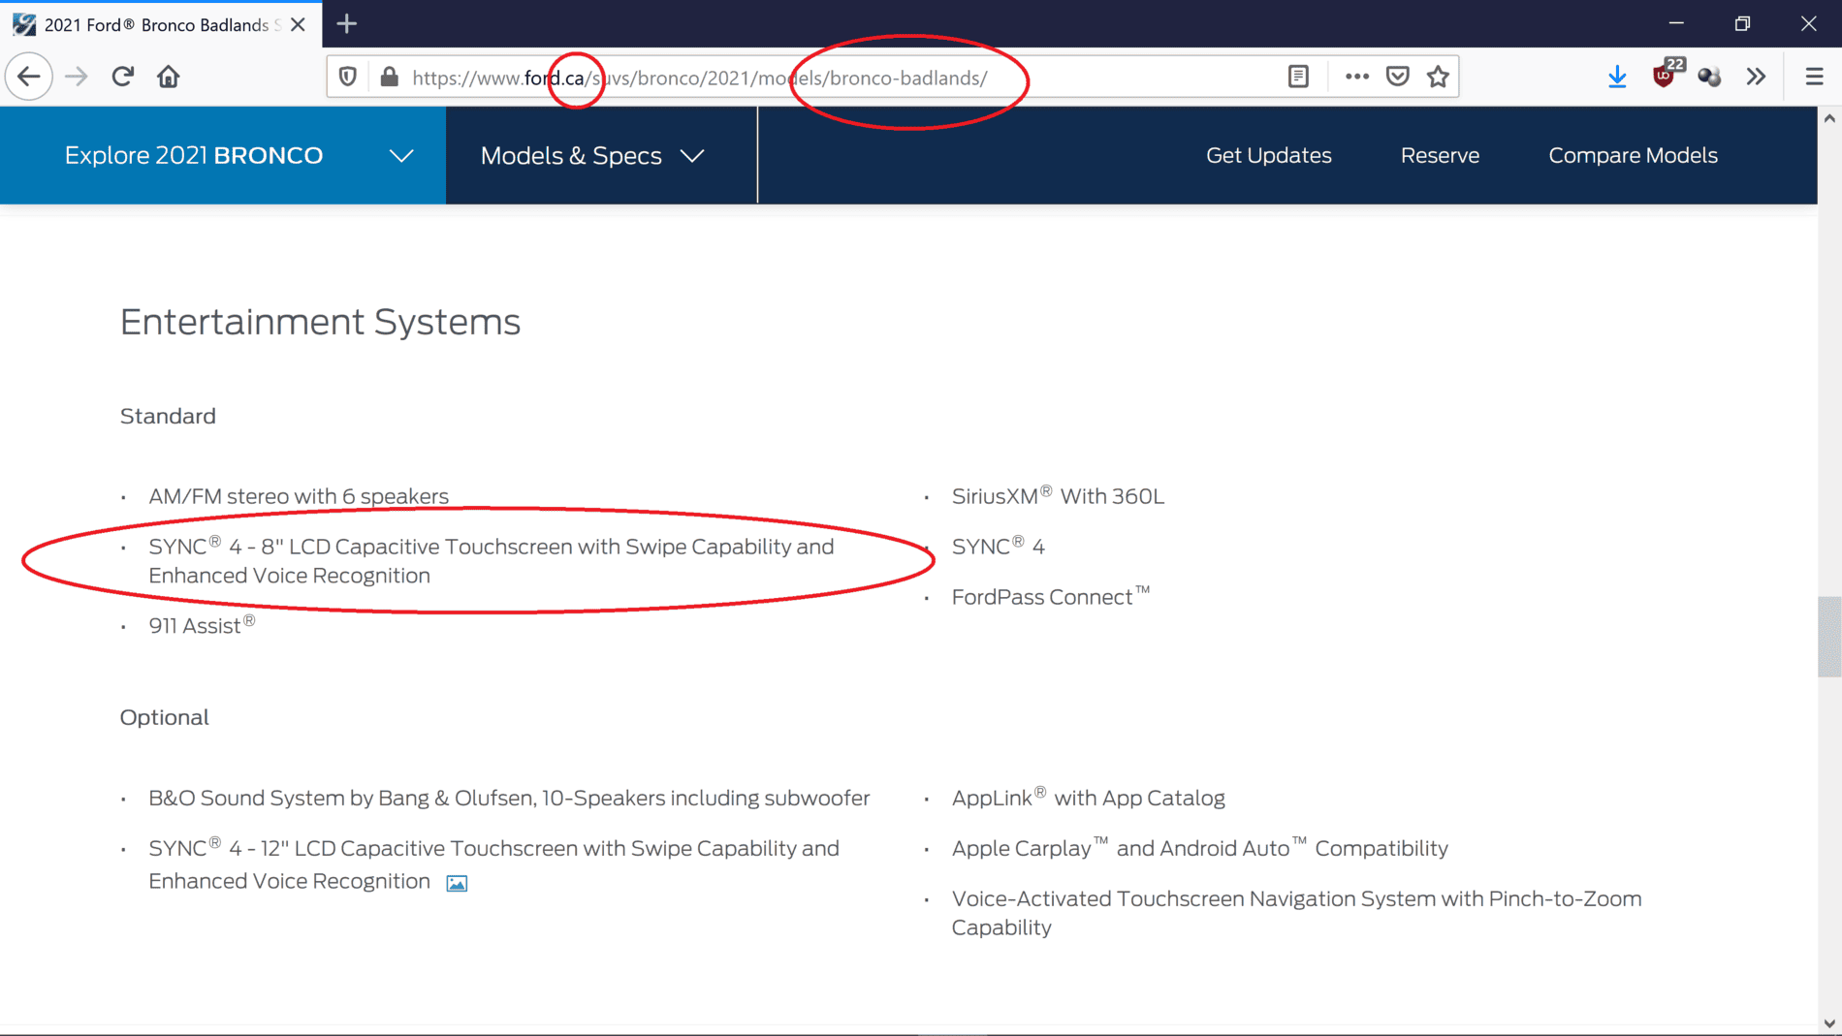This screenshot has width=1842, height=1036.
Task: Click scrollbar down arrow
Action: click(x=1829, y=1023)
